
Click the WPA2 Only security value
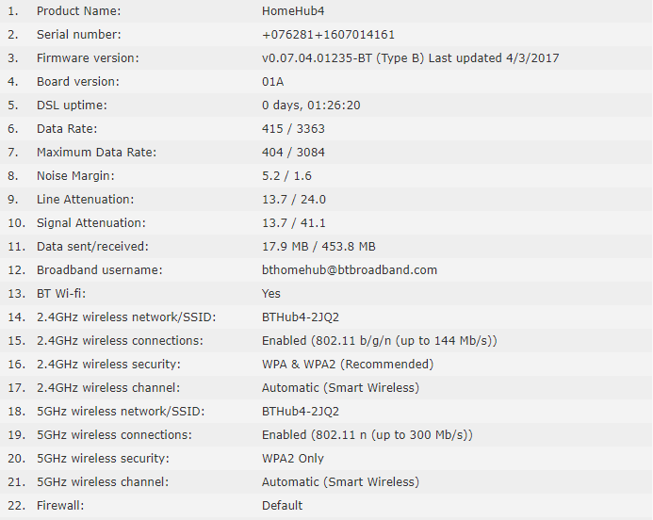(293, 459)
